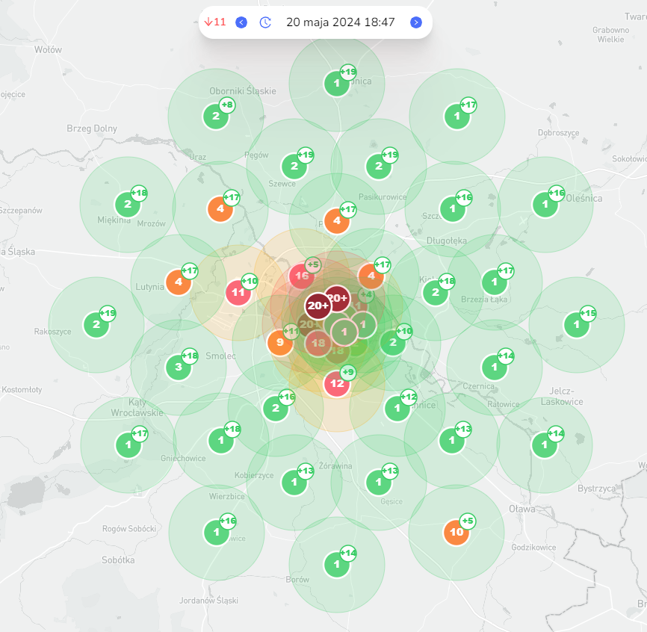Image resolution: width=647 pixels, height=632 pixels.
Task: Click red marker 11 with +10 badge
Action: tap(238, 292)
